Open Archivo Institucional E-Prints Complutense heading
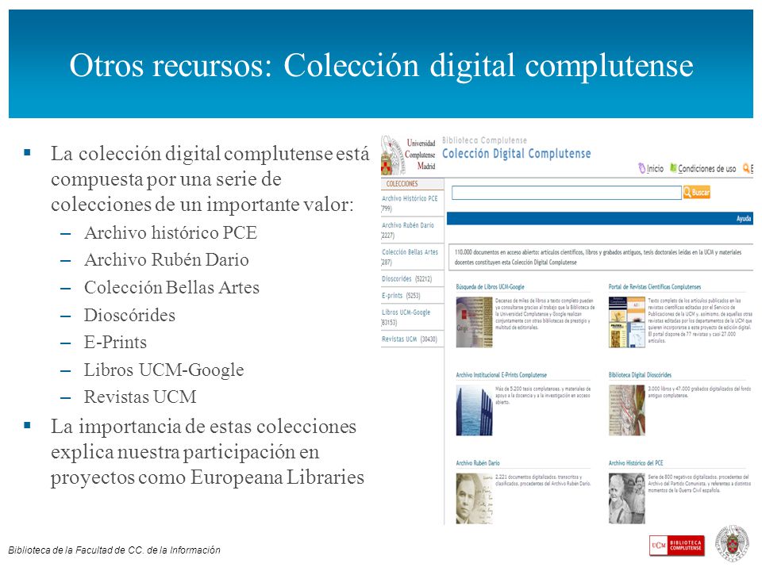762x571 pixels. 501,375
